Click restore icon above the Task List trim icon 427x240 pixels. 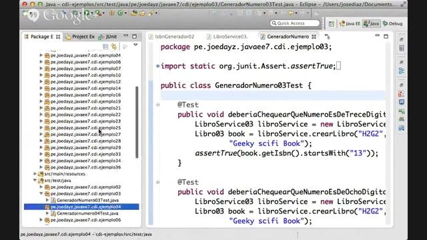tap(402, 39)
